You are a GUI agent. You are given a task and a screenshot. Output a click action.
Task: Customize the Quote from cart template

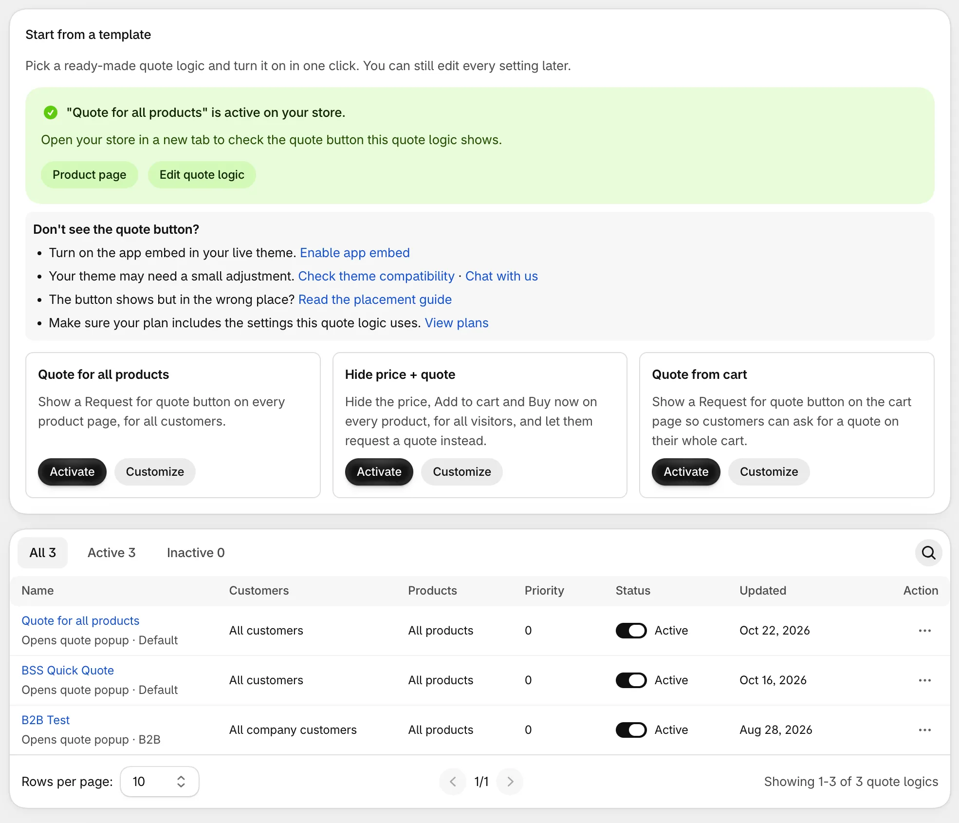[769, 472]
